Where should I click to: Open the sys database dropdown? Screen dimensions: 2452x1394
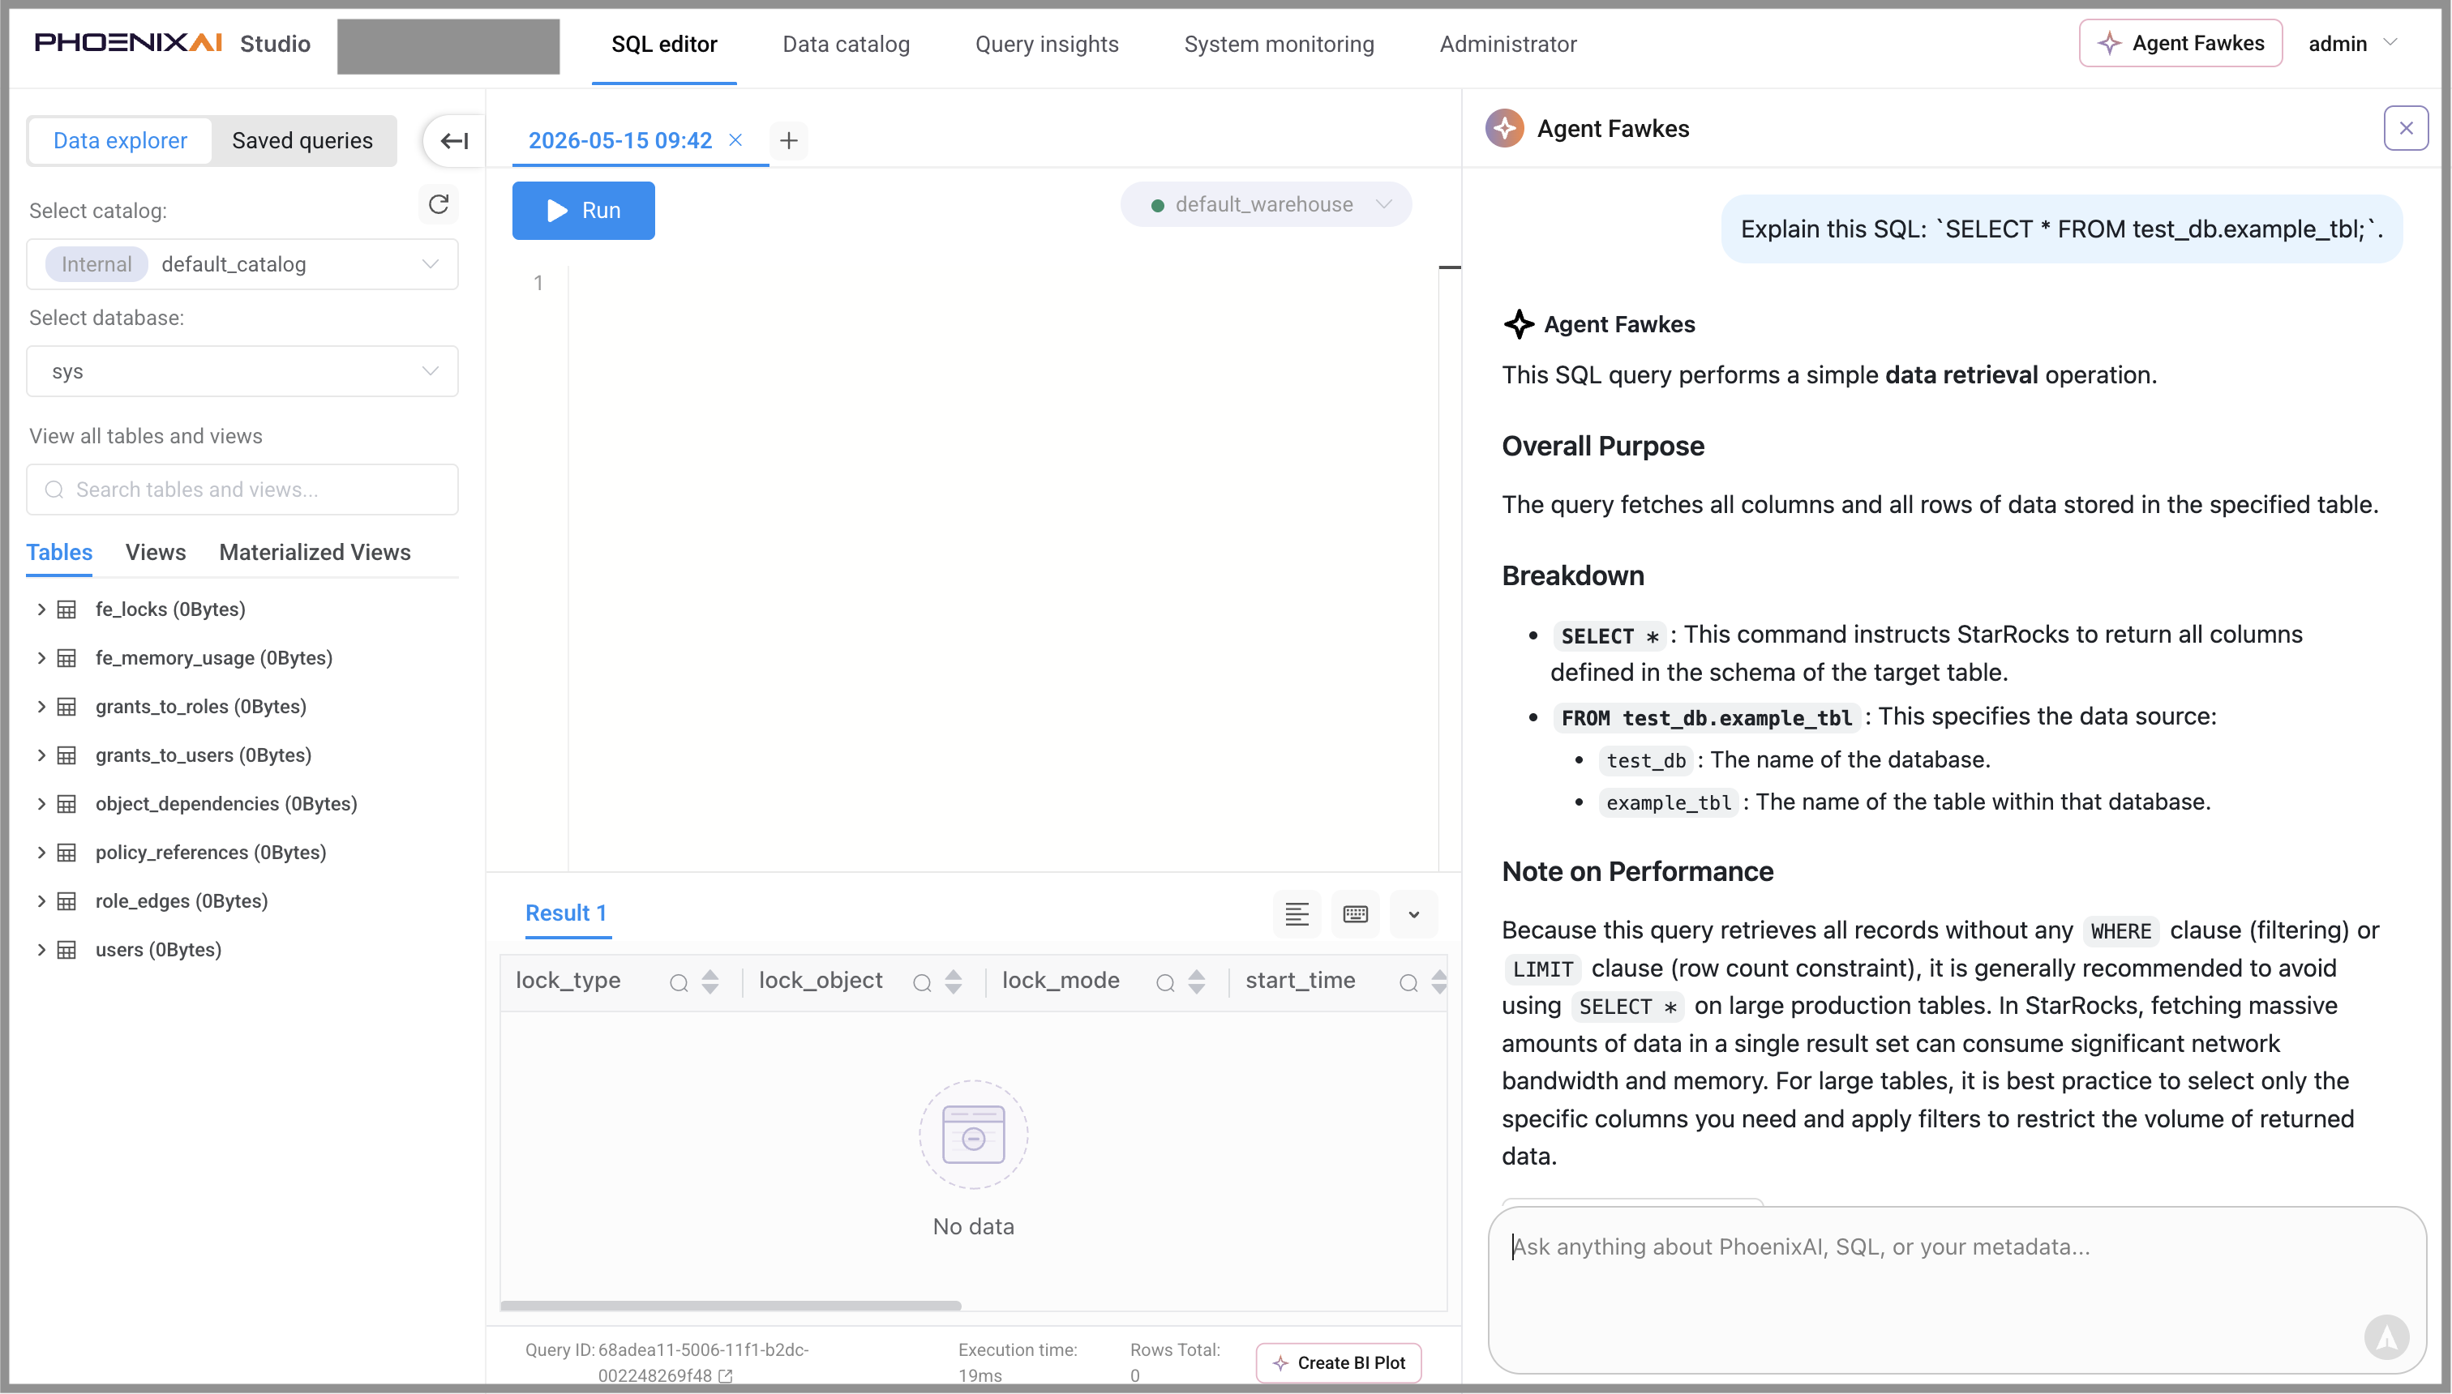pos(242,371)
